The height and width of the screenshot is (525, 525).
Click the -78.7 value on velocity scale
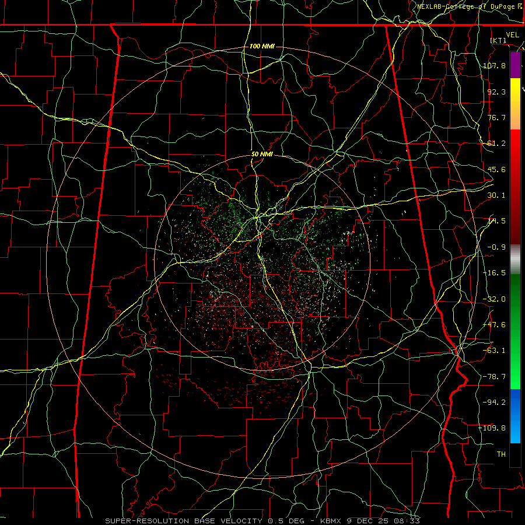495,377
